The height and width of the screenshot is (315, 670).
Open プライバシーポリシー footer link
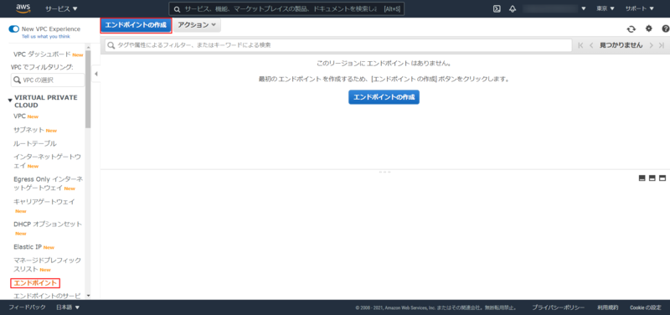[x=558, y=307]
